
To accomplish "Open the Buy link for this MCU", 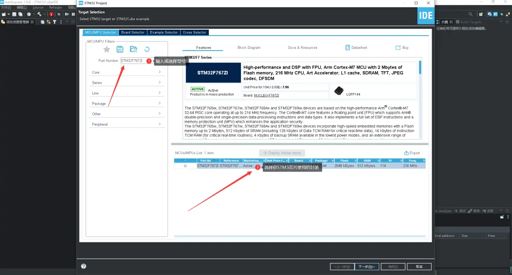I will [x=402, y=48].
